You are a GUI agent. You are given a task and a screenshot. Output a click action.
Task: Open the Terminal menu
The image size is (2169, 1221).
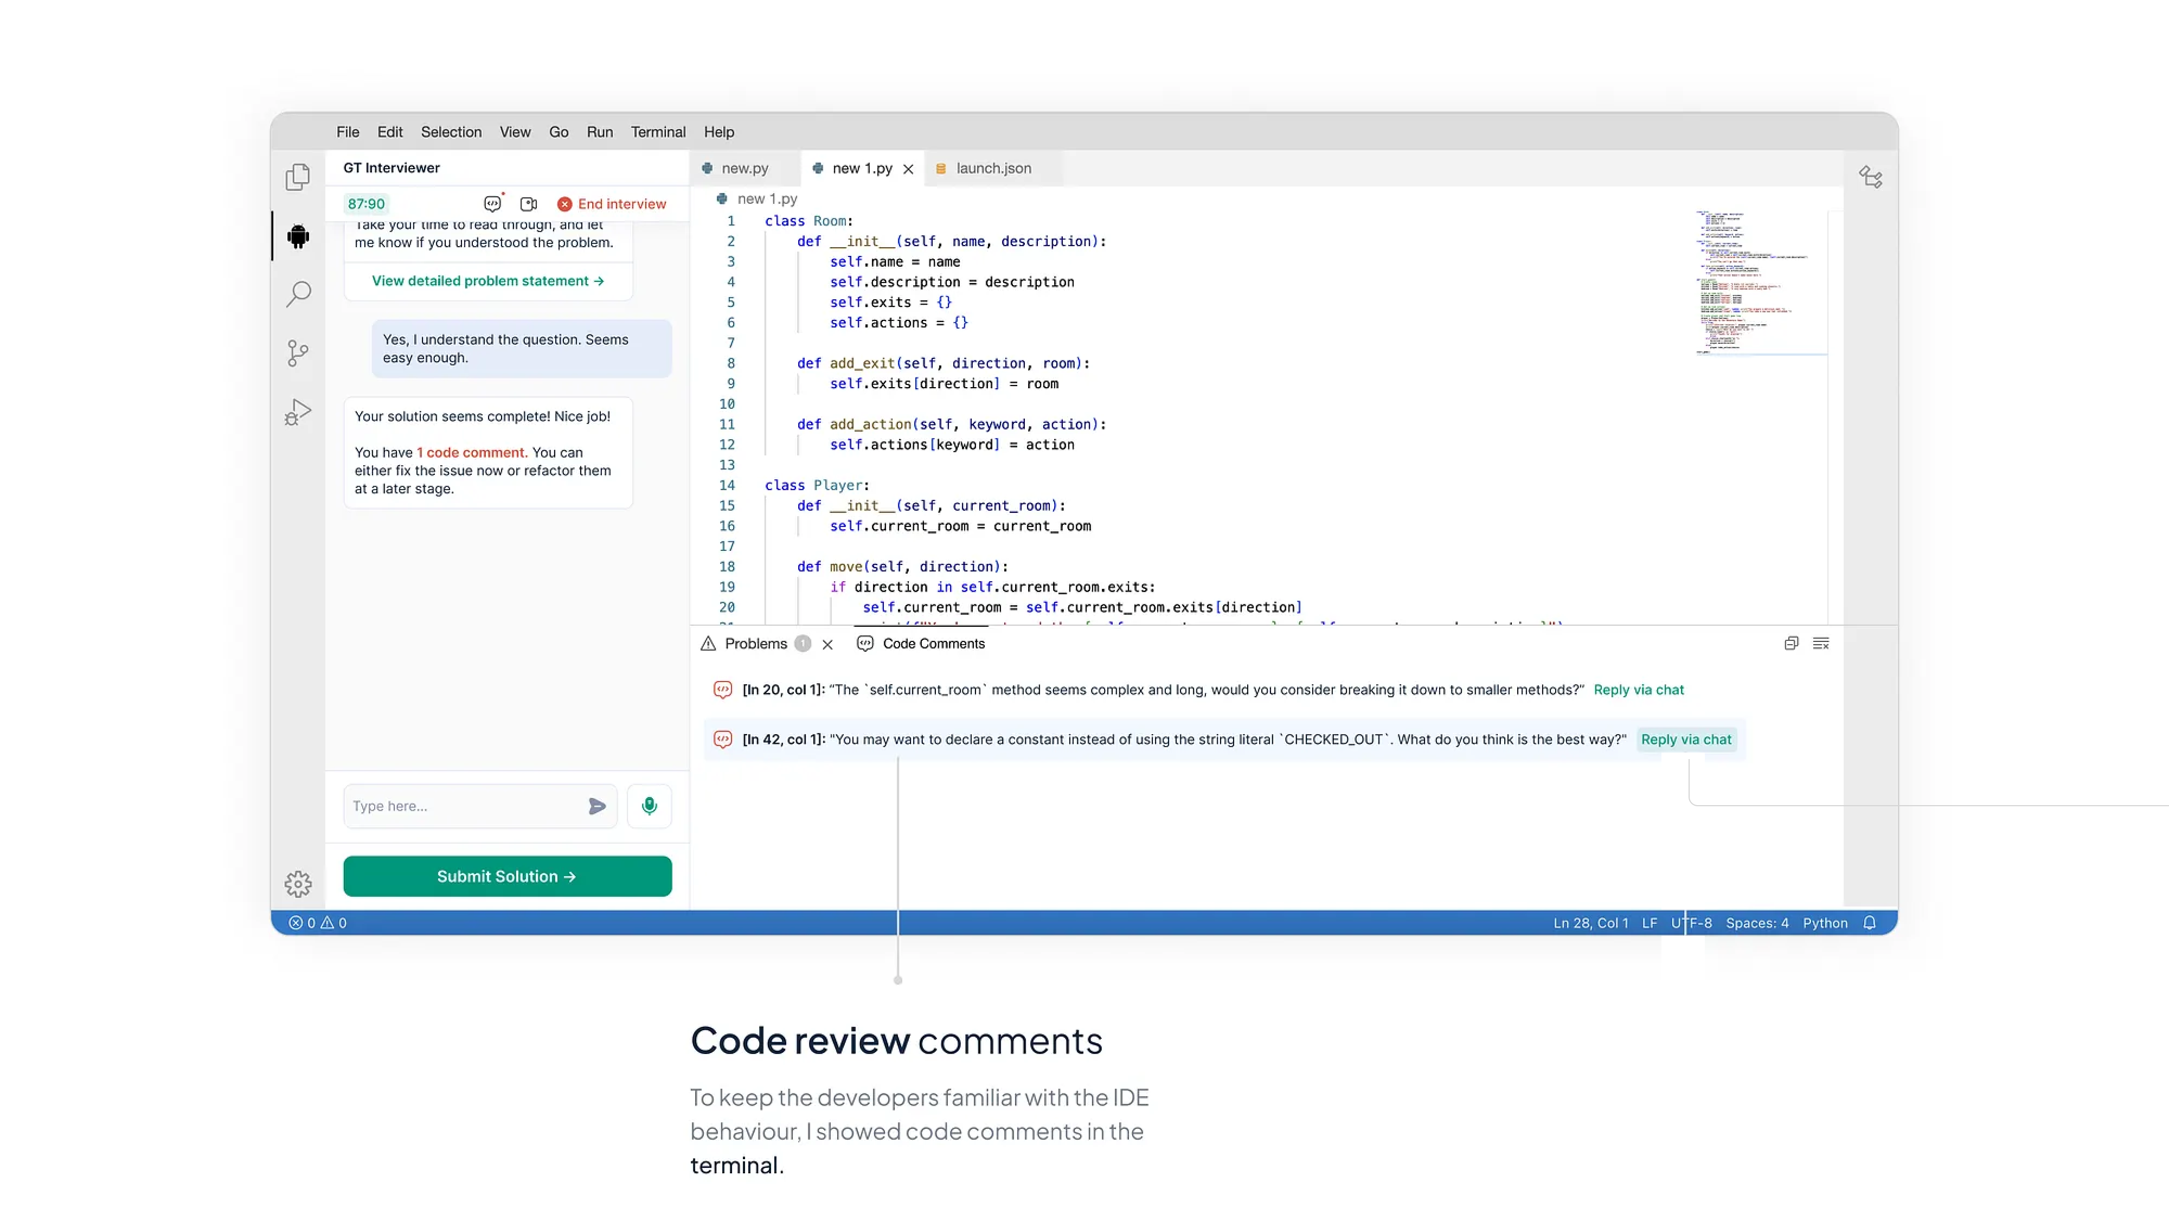pyautogui.click(x=658, y=132)
